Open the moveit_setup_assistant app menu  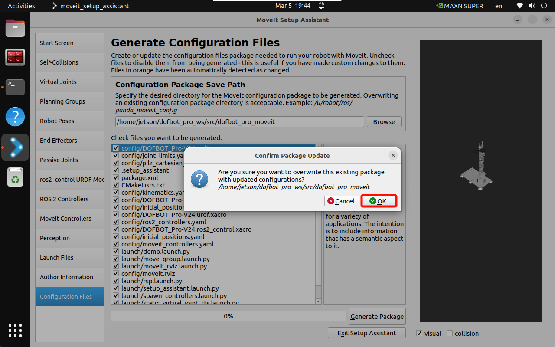click(x=90, y=6)
